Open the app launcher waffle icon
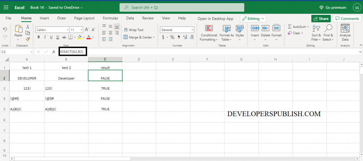This screenshot has height=161, width=363. click(x=6, y=7)
